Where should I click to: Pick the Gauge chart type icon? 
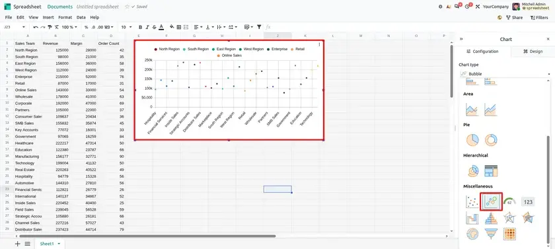pos(509,201)
